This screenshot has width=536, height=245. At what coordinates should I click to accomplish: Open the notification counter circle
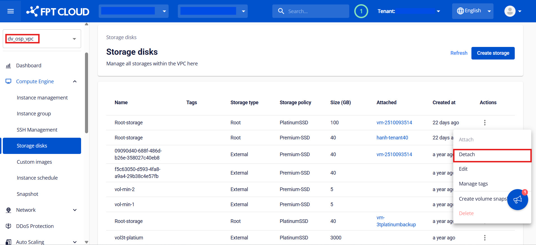361,11
